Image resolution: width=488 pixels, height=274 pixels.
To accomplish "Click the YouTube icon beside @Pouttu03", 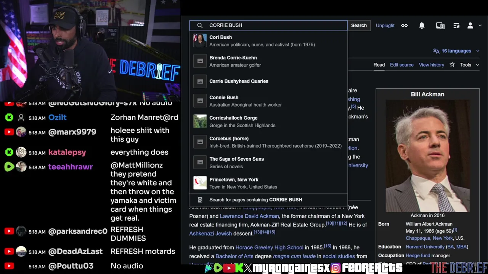I will pos(9,266).
